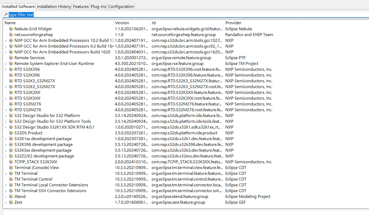
Task: Expand TM Terminal Local Connector Extensions
Action: [6, 185]
